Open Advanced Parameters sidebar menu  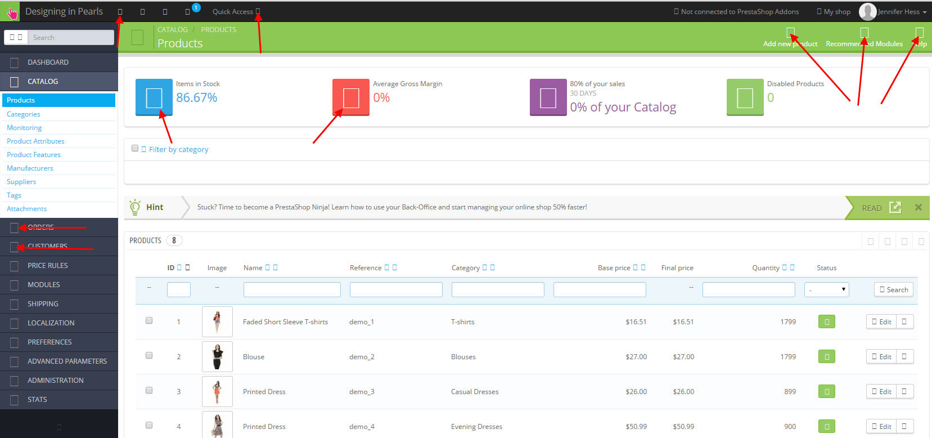(59, 361)
